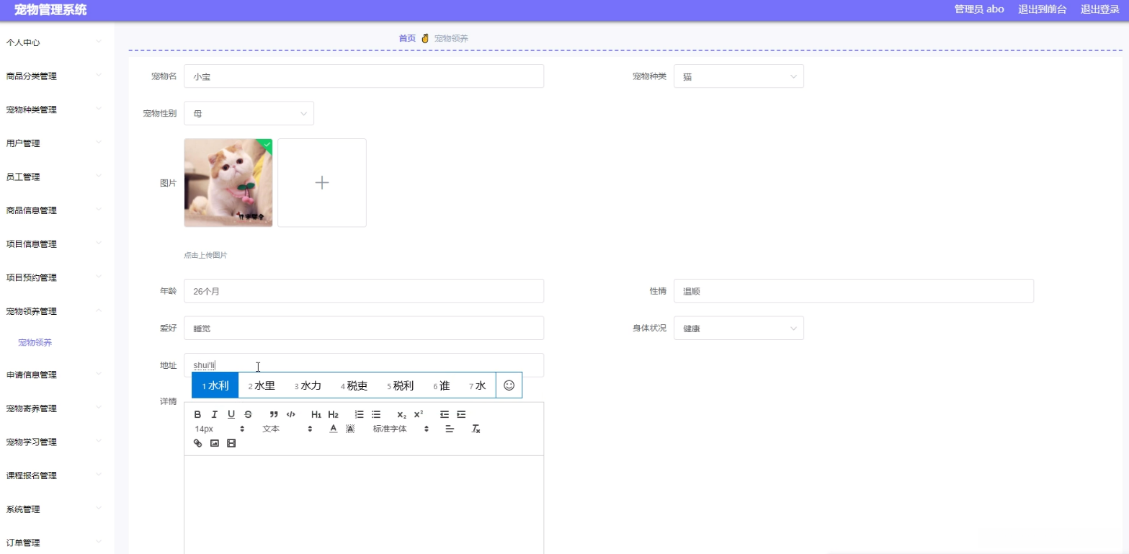Create an ordered numbered list

[x=359, y=414]
